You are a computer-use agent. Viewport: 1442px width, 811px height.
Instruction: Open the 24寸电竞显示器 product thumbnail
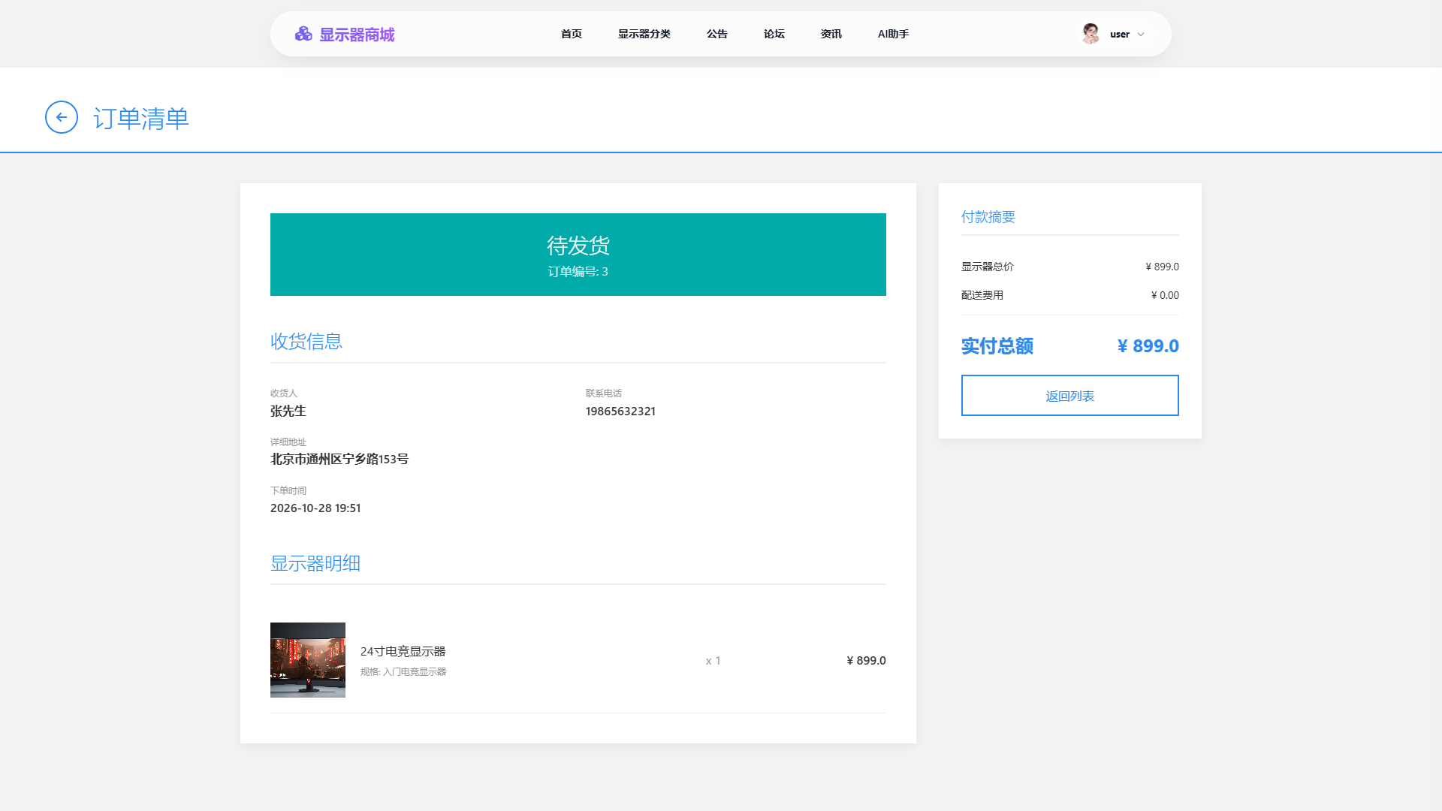[x=308, y=660]
